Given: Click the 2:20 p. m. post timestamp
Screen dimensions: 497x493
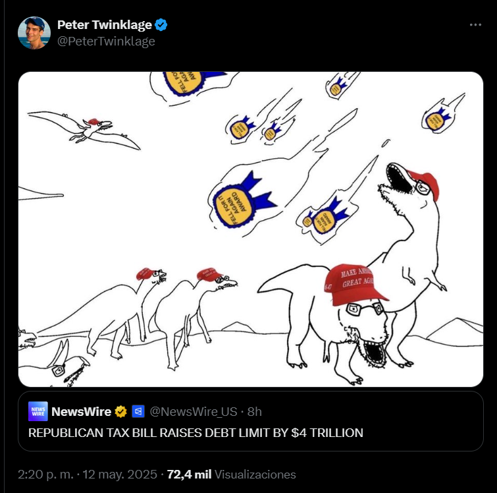Looking at the screenshot, I should coord(45,475).
